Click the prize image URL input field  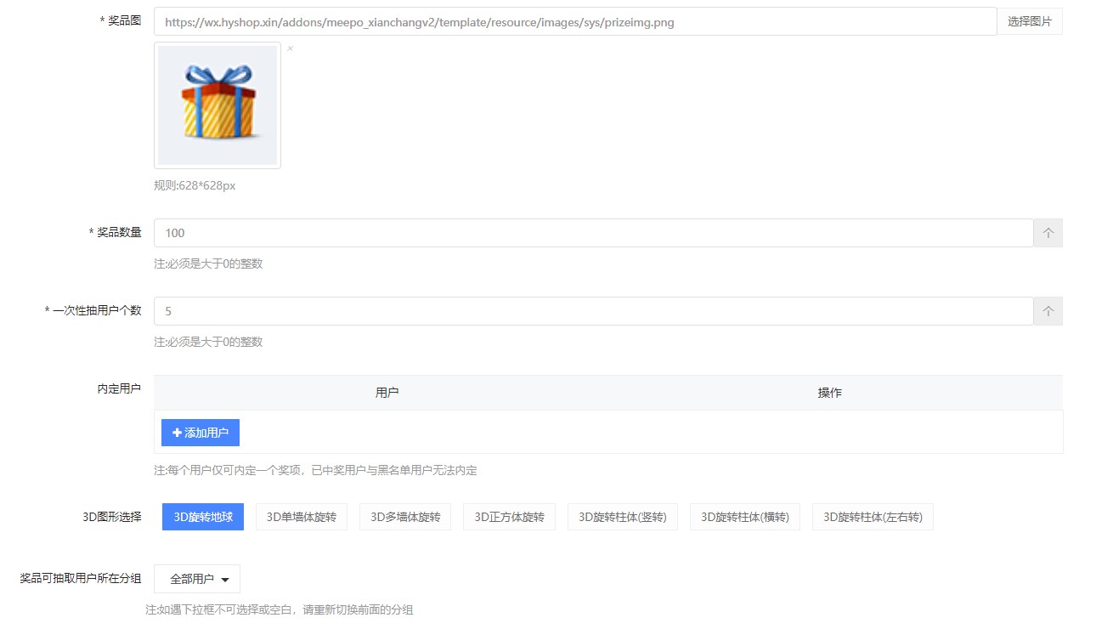(575, 22)
